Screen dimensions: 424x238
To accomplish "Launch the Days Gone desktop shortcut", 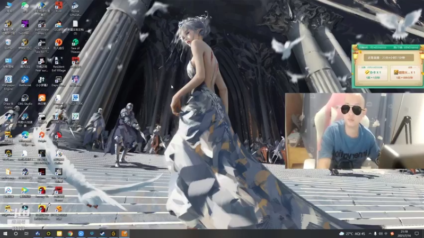I will tap(58, 81).
